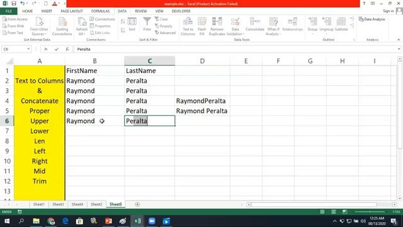Click the macro record status bar icon
403x227 pixels.
pos(20,212)
